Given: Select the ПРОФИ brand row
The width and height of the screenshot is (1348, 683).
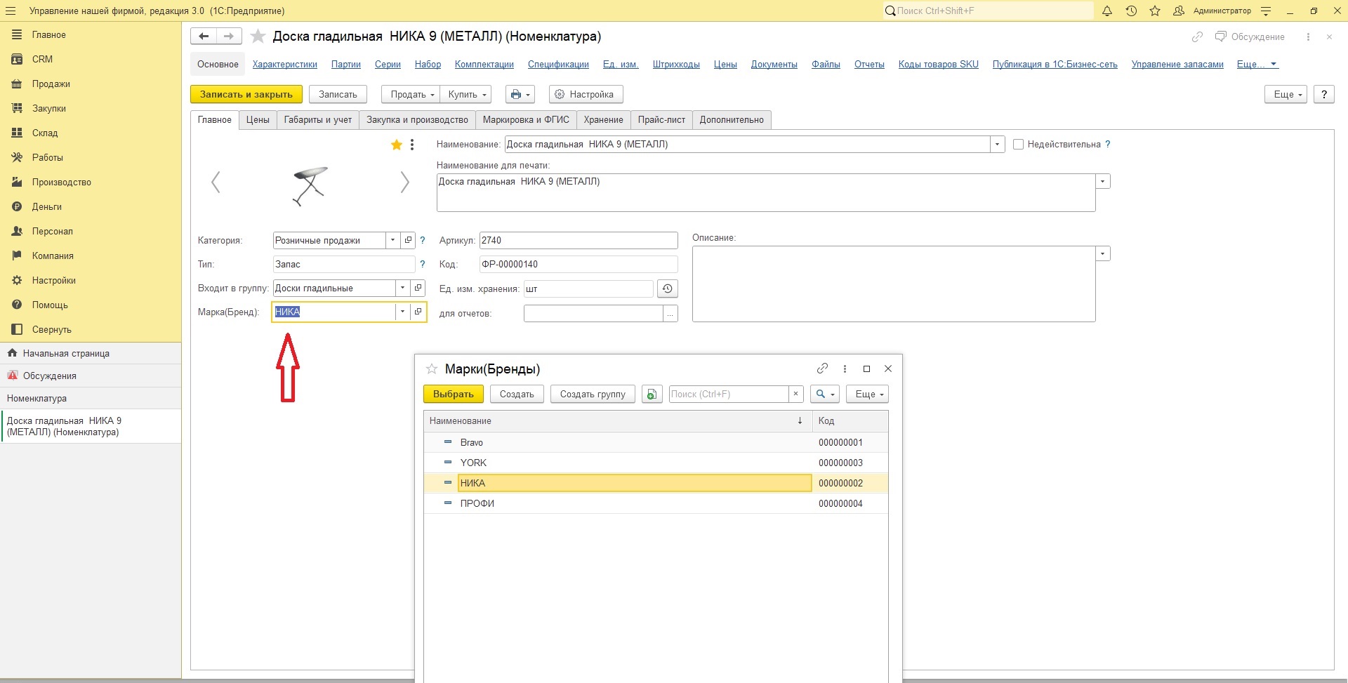Looking at the screenshot, I should coord(656,503).
